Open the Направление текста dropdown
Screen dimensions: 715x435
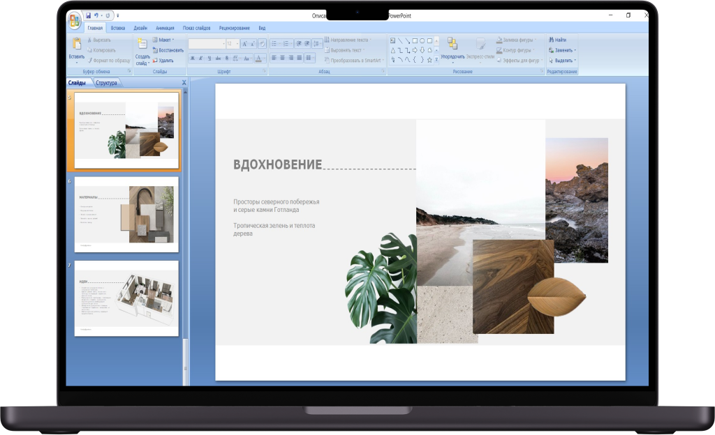[x=348, y=40]
